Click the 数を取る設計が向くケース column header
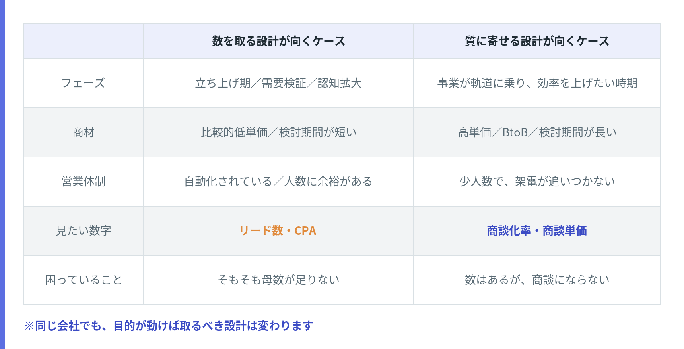Screen dimensions: 684x349 pyautogui.click(x=278, y=41)
